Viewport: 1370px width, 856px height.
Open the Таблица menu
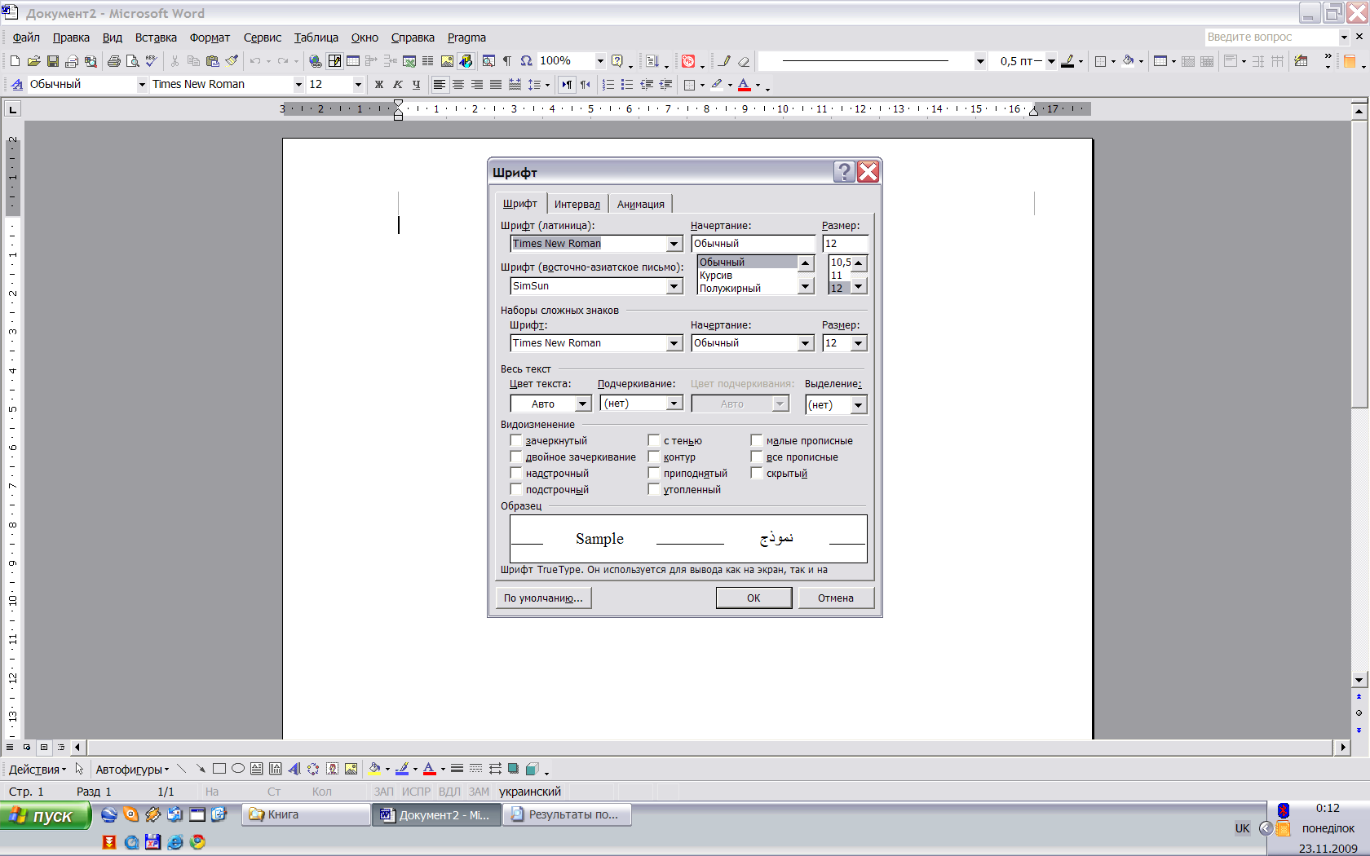tap(316, 38)
